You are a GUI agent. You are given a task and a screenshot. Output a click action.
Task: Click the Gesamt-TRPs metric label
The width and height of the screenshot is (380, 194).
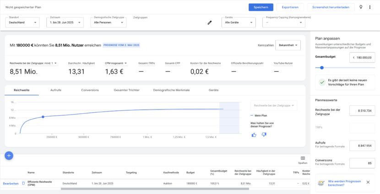(x=147, y=63)
